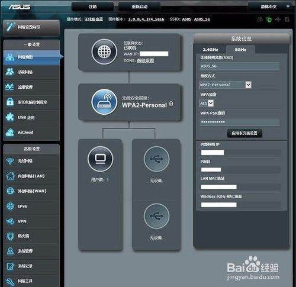This screenshot has height=287, width=296.
Task: Open the 无线网络 wireless settings
Action: [31, 161]
